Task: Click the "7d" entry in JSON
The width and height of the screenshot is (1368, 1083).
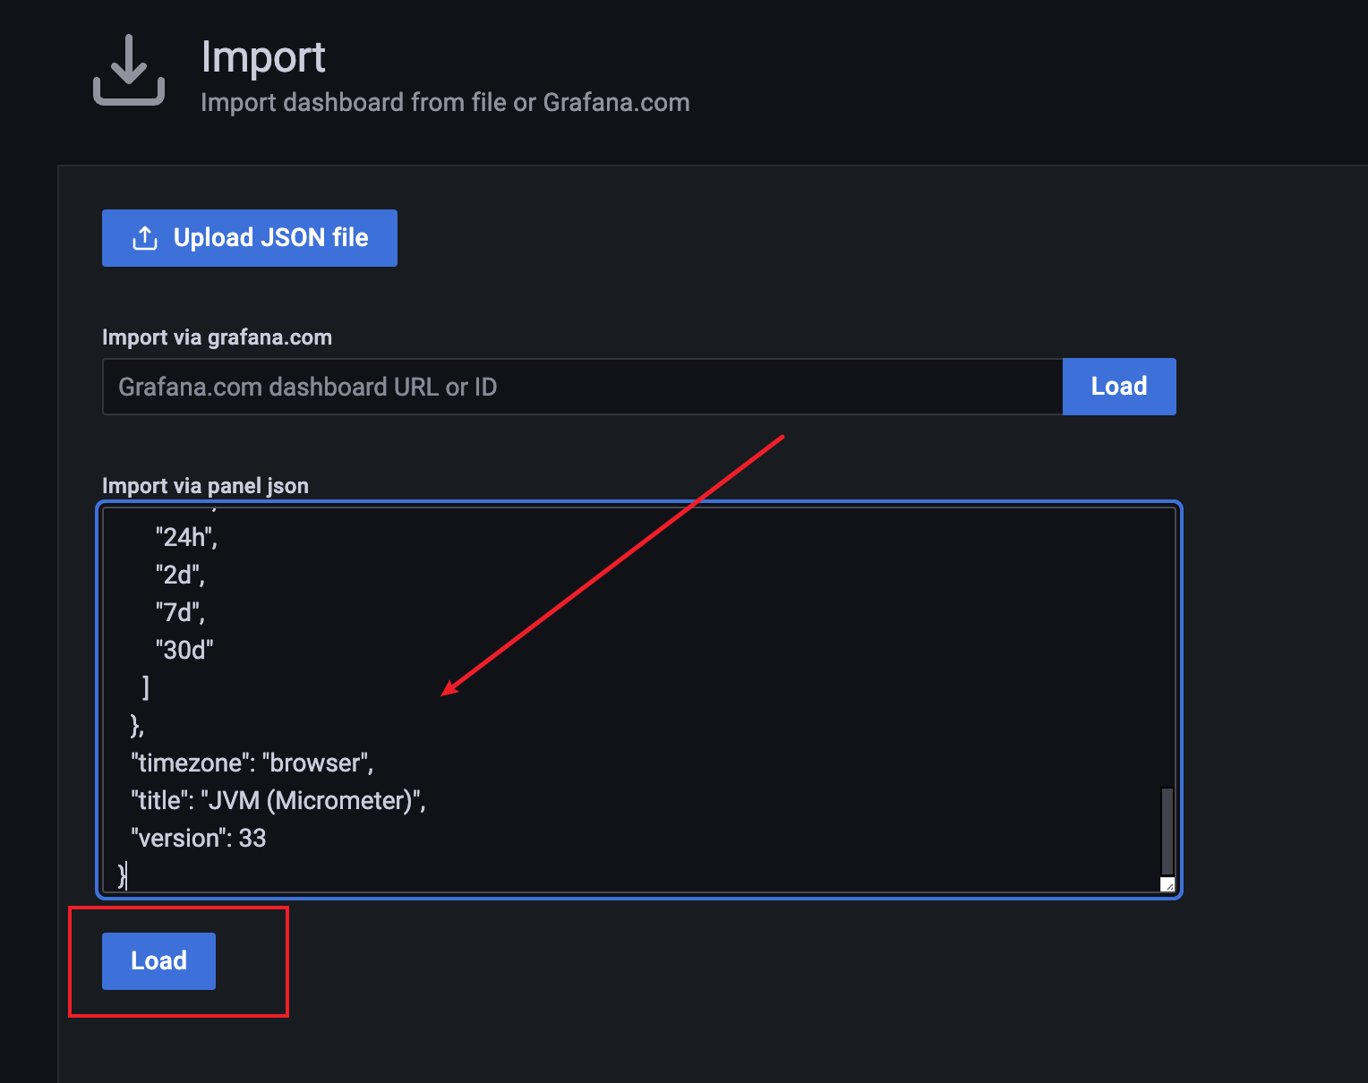Action: (179, 612)
